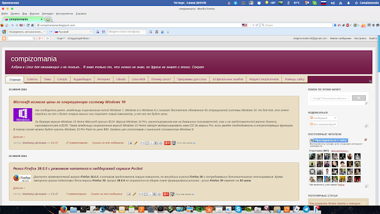Click the Telegram tray icon in top panel

point(235,3)
